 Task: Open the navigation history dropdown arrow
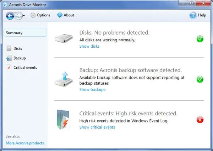pos(24,16)
